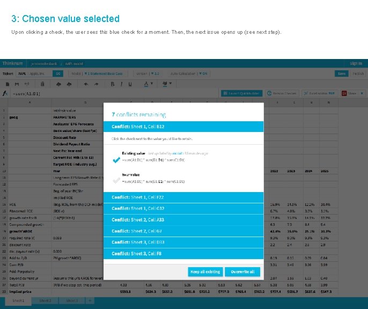Click the Version Checker button
The width and height of the screenshot is (368, 309).
point(282,93)
